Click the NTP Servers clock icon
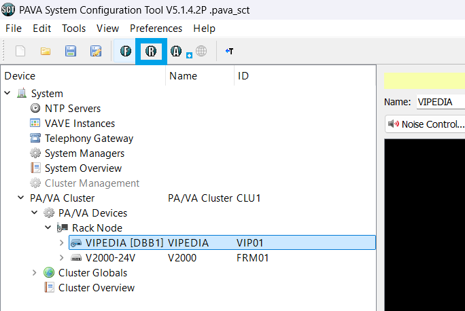Viewport: 465px width, 311px height. click(x=35, y=108)
